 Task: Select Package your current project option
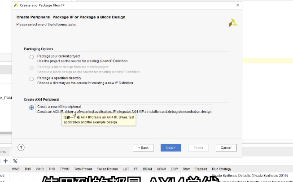point(31,57)
